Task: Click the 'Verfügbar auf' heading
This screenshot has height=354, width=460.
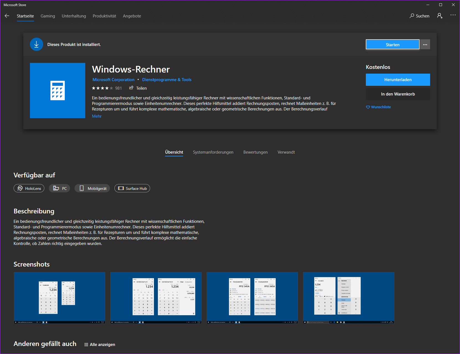Action: pos(34,175)
